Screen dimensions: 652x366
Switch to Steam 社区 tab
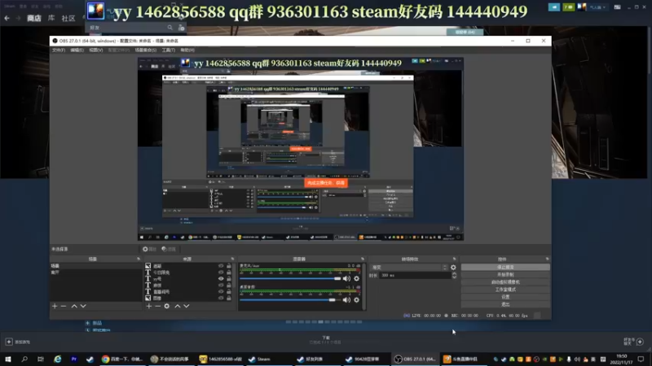(x=68, y=18)
